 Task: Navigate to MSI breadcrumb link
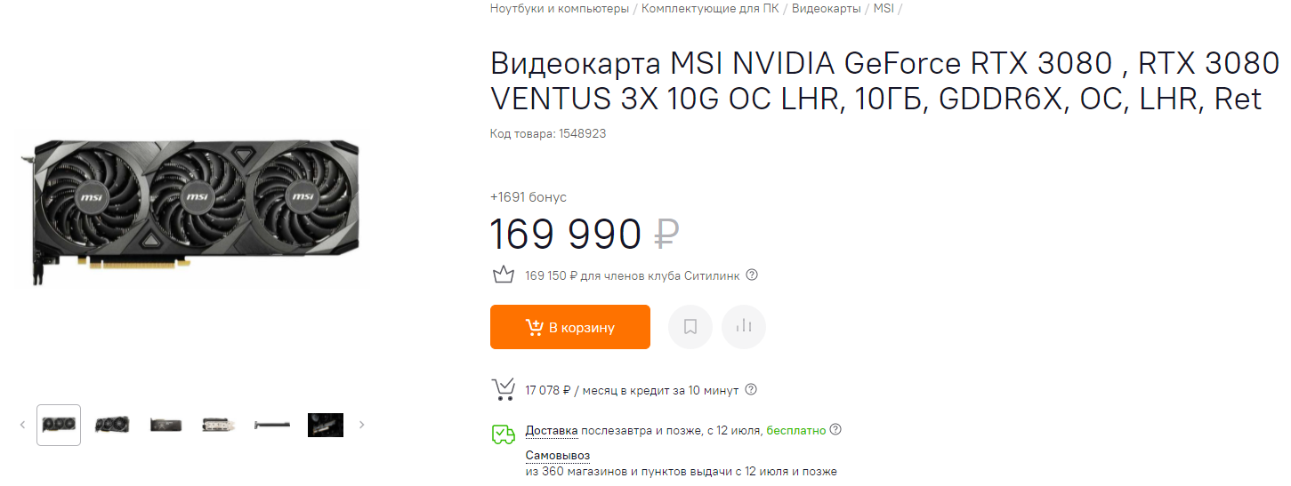(884, 9)
